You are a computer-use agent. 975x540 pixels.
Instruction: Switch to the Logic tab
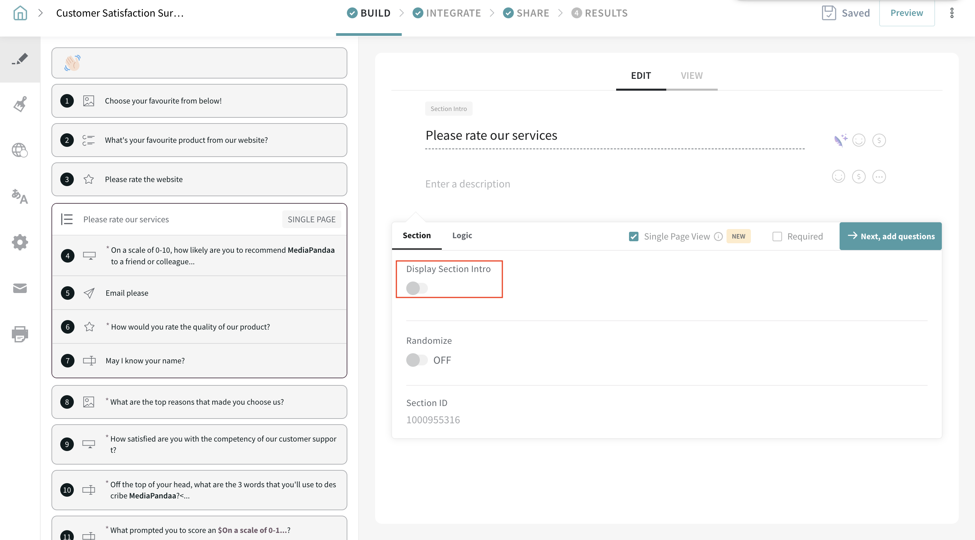pyautogui.click(x=462, y=235)
